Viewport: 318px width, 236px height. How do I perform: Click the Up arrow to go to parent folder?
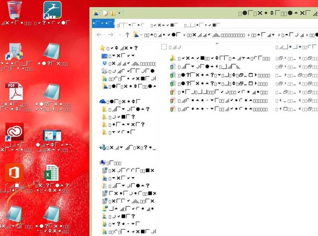(x=126, y=35)
